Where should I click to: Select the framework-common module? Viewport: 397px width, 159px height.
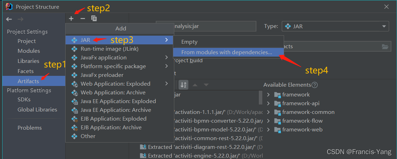[308, 112]
